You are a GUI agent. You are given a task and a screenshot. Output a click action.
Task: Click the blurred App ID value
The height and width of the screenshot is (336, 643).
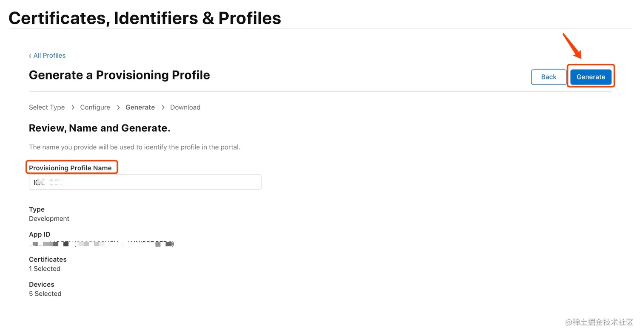point(101,244)
